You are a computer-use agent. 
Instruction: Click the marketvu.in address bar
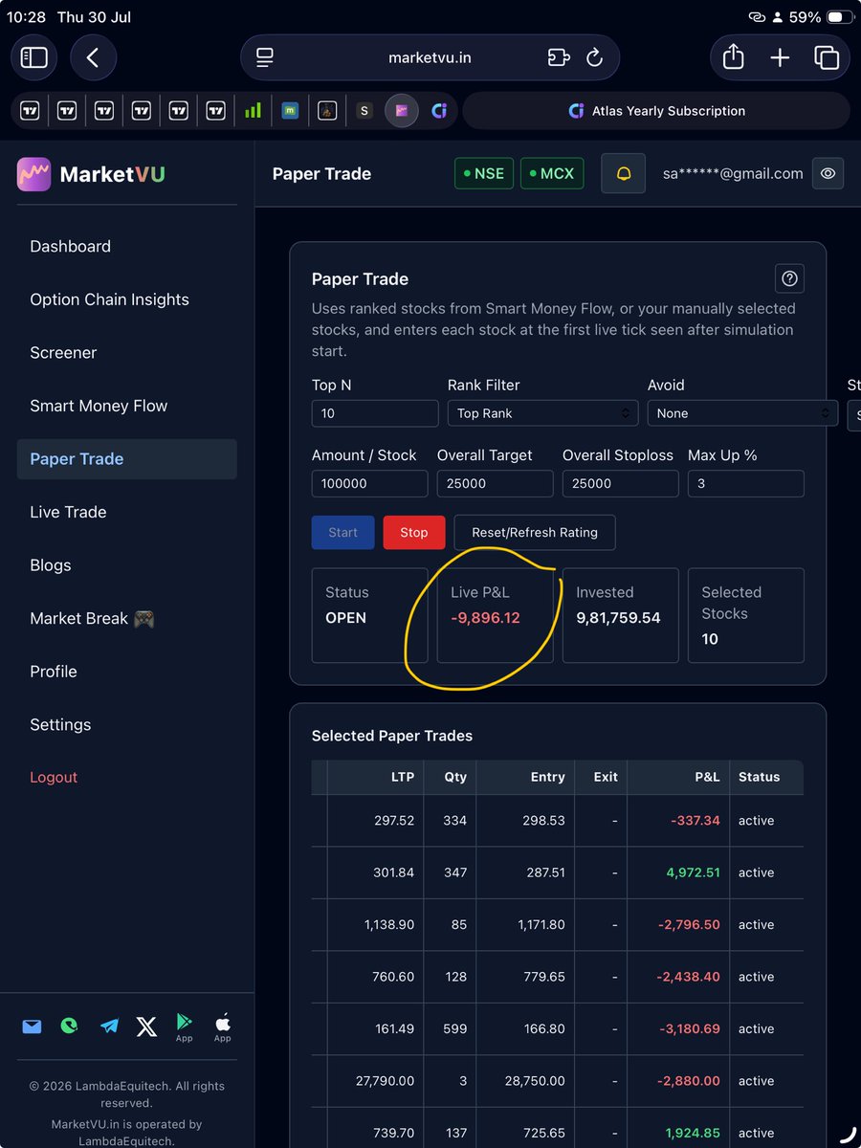[x=430, y=57]
